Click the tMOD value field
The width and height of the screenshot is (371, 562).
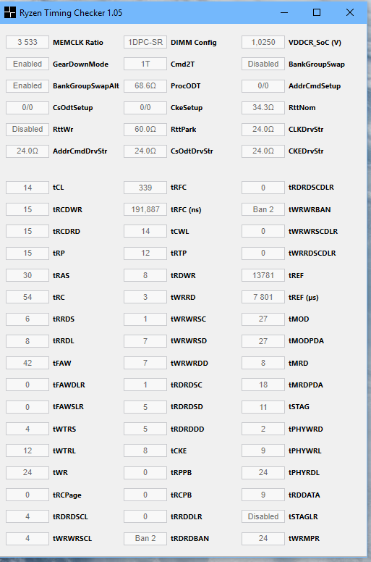click(263, 319)
